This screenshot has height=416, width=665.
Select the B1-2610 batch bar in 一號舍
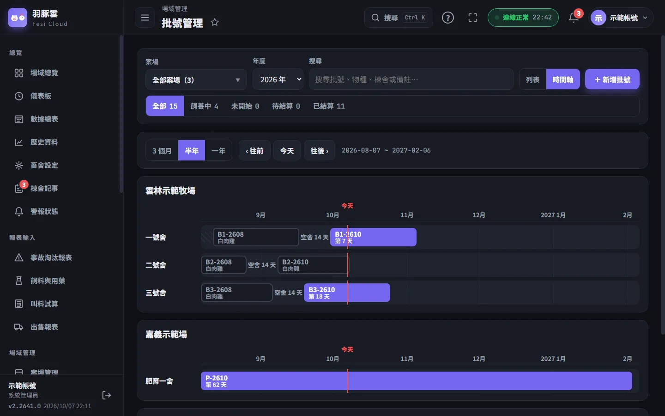coord(373,237)
